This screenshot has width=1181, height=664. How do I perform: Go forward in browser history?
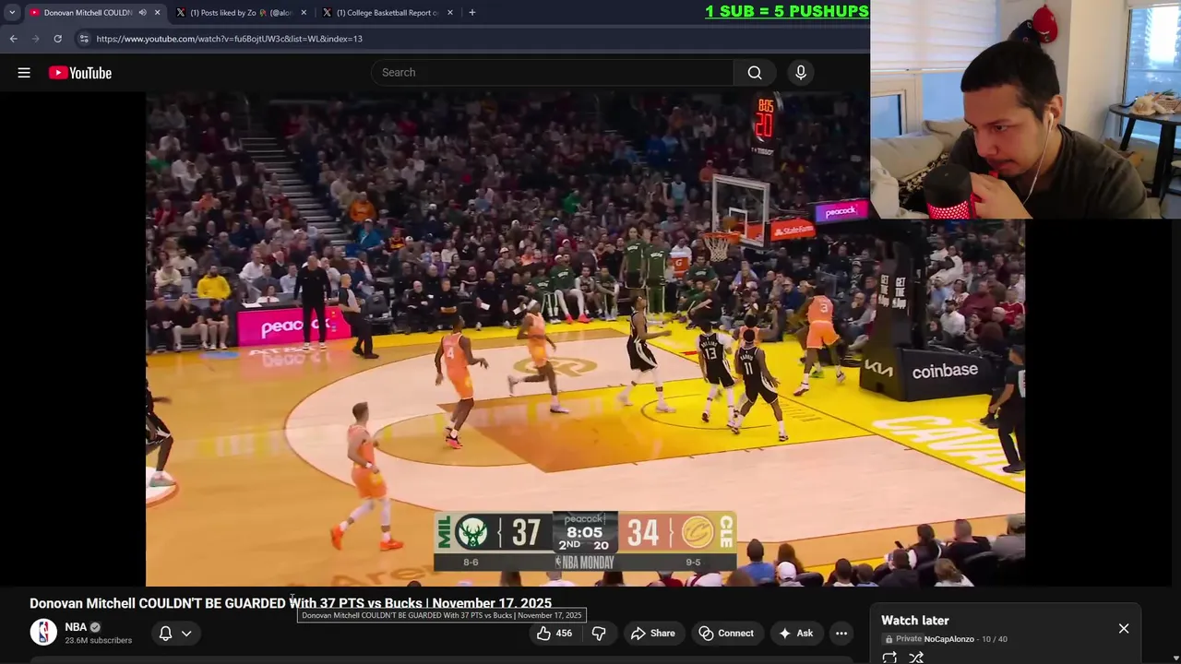tap(35, 39)
